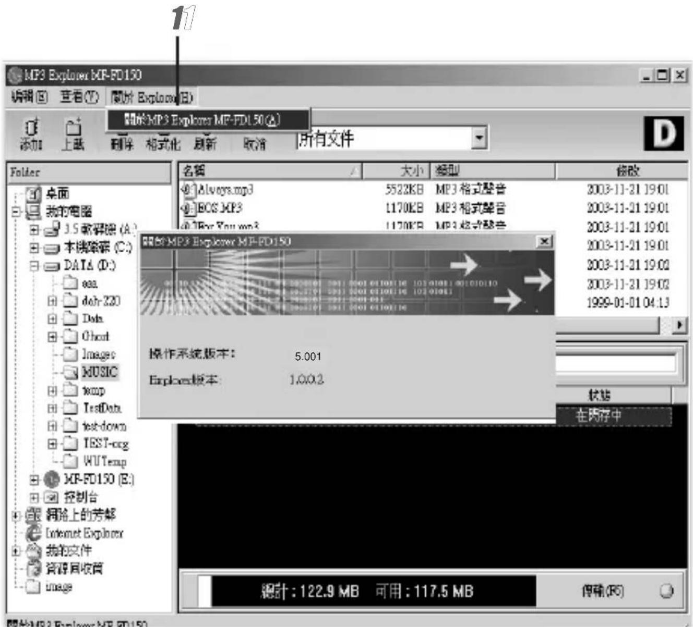The image size is (693, 627).
Task: Sort by the 名稱 column header
Action: pyautogui.click(x=270, y=171)
